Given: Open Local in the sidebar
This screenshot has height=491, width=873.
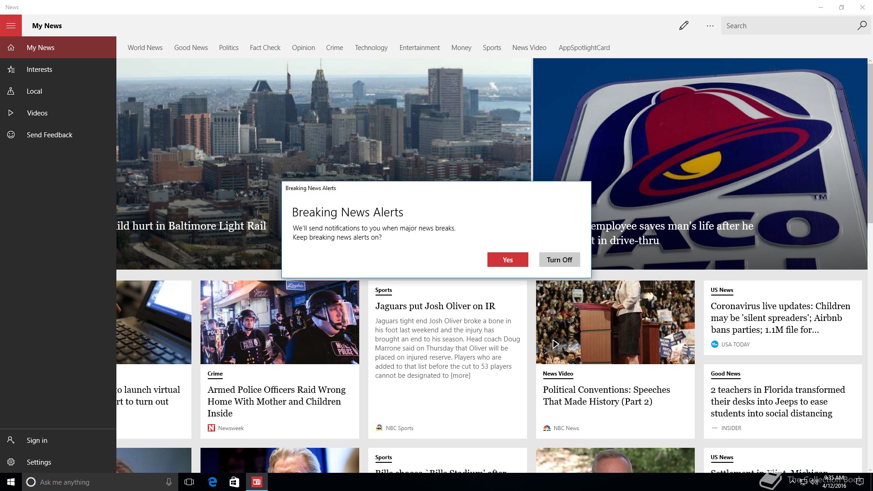Looking at the screenshot, I should [x=58, y=91].
